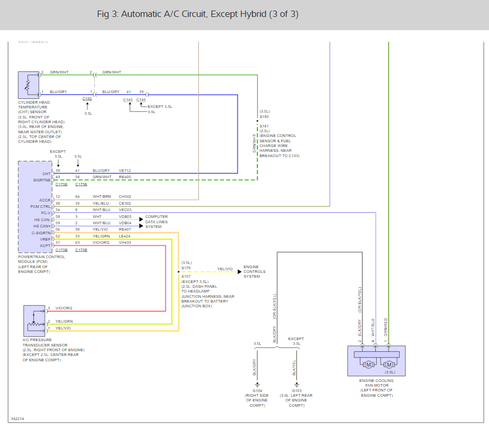Select the CH302 circuit label
The width and height of the screenshot is (489, 429).
tap(125, 197)
